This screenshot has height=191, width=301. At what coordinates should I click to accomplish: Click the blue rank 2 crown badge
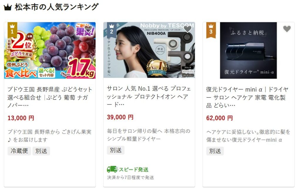tap(111, 30)
